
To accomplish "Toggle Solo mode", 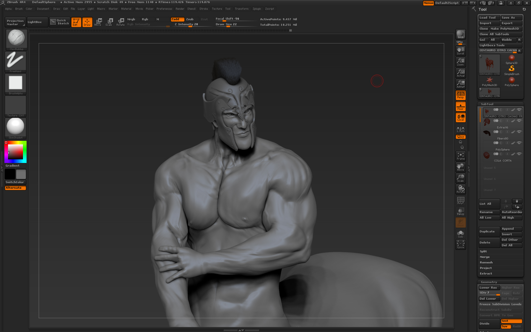I will pyautogui.click(x=460, y=234).
